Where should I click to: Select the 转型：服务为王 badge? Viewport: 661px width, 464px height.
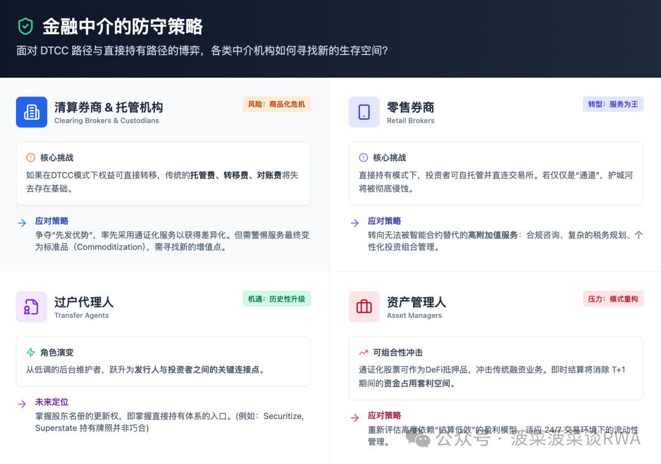(x=613, y=104)
